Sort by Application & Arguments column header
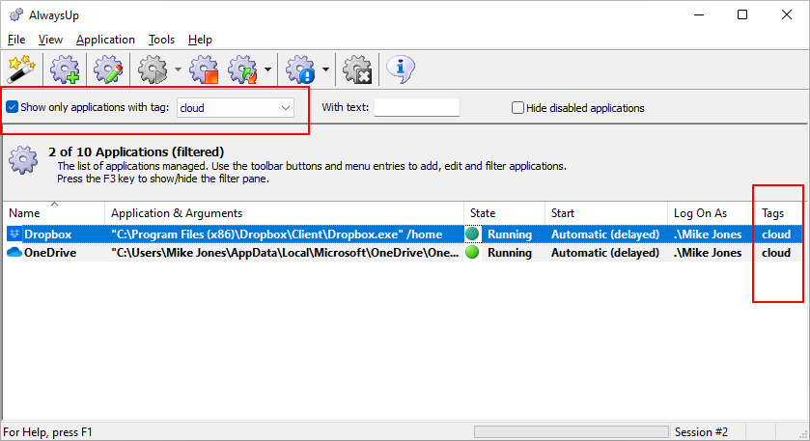The height and width of the screenshot is (441, 810). [284, 213]
